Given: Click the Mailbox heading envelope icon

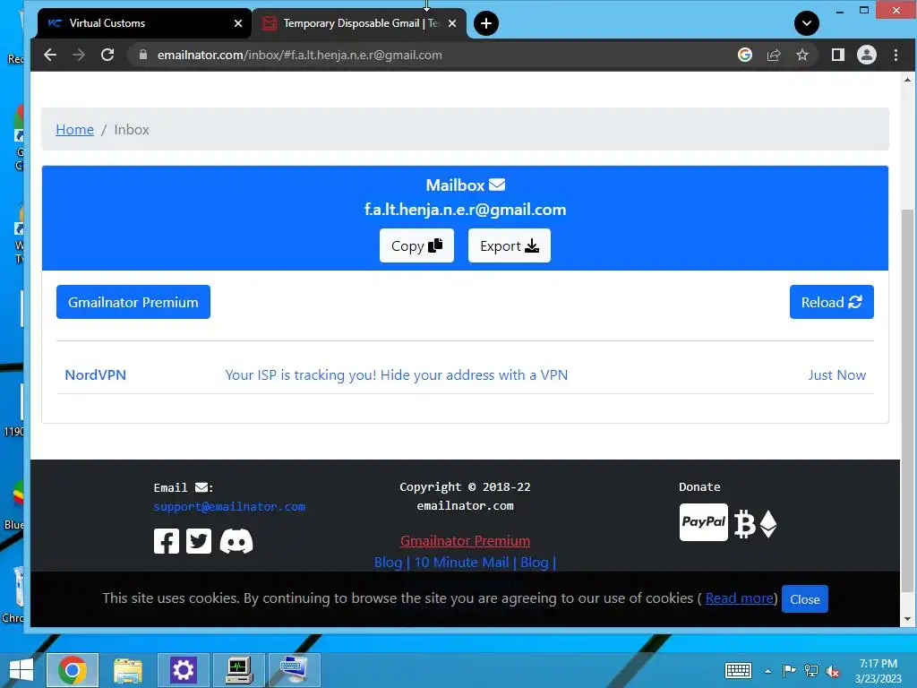Looking at the screenshot, I should click(497, 185).
